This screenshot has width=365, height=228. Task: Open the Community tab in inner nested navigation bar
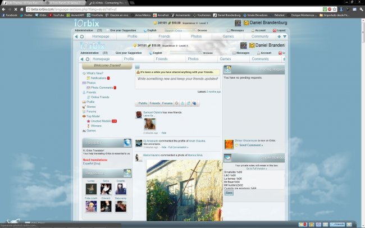260,59
